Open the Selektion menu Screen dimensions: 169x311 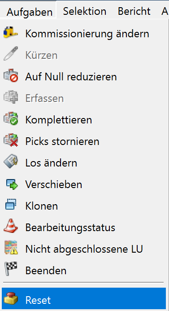85,11
